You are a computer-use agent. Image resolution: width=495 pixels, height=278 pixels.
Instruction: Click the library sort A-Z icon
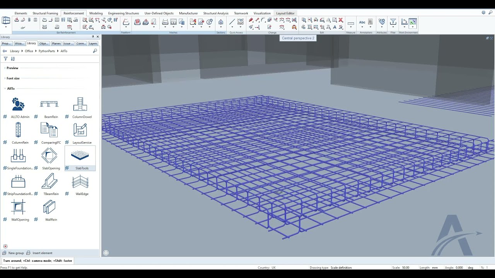(x=13, y=59)
